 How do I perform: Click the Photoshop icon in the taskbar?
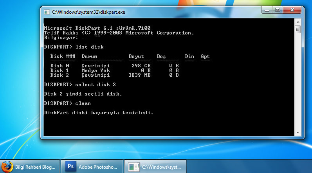(x=70, y=166)
